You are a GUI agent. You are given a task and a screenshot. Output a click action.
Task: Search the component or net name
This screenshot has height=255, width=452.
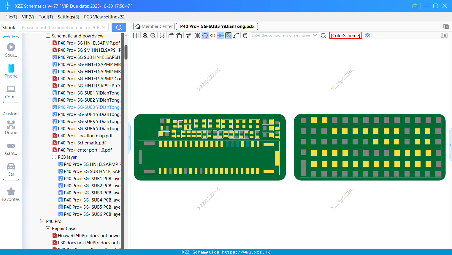(x=323, y=35)
